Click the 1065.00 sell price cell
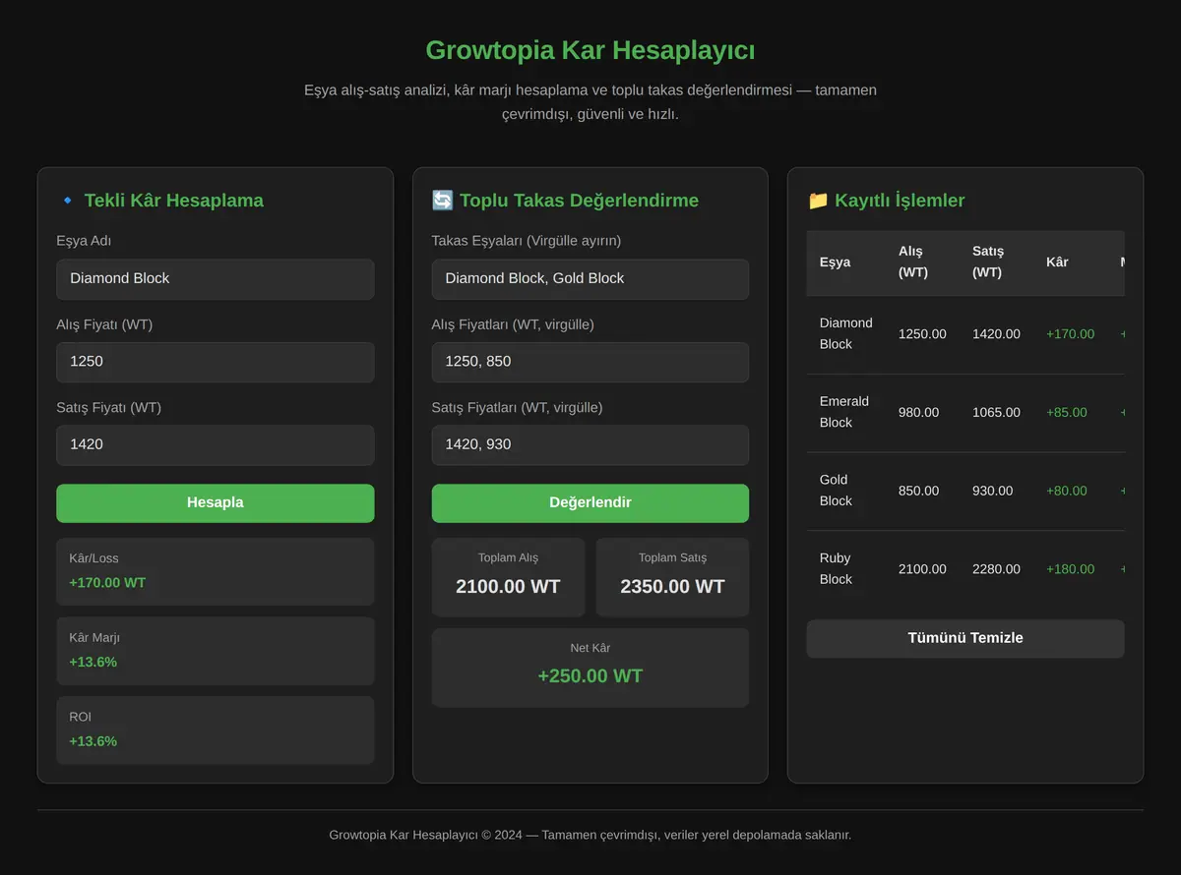Viewport: 1181px width, 875px height. [x=996, y=413]
